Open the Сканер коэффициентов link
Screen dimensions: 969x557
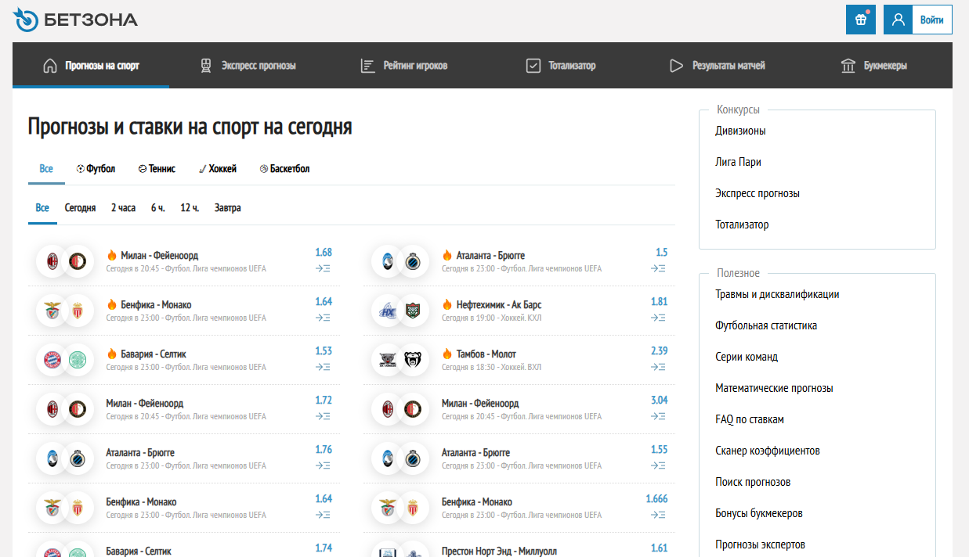coord(767,451)
